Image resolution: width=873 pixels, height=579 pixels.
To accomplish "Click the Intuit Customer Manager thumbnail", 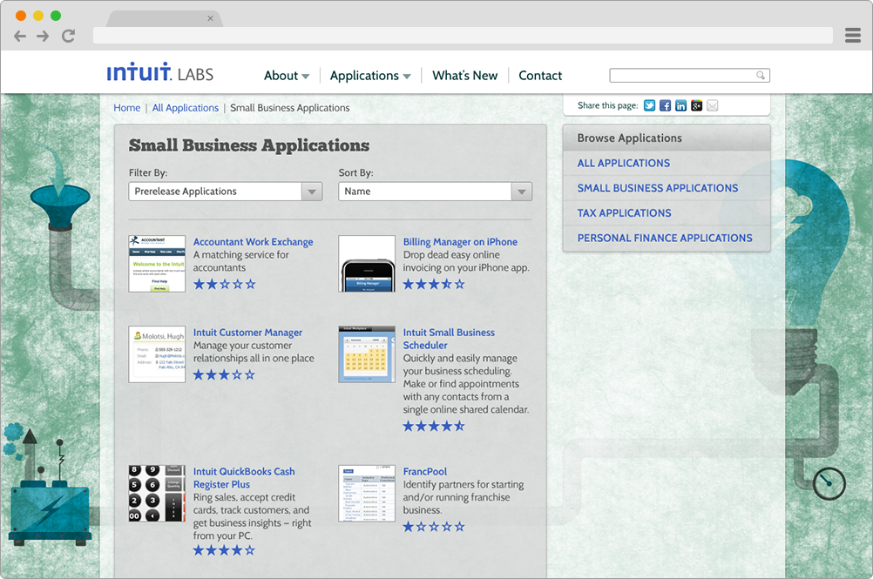I will [x=157, y=354].
